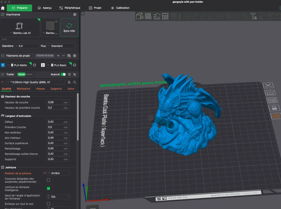Open Position de la jointure Arrière dropdown
Viewport: 281px width, 209px height.
[58, 173]
